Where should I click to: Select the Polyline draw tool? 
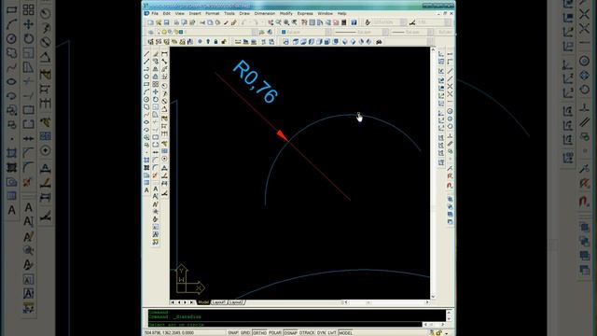pyautogui.click(x=146, y=69)
